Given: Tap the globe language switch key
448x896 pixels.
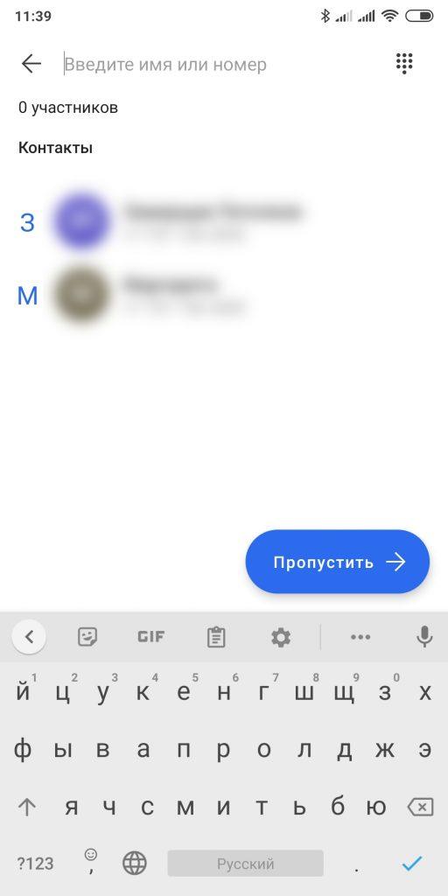Looking at the screenshot, I should tap(135, 863).
